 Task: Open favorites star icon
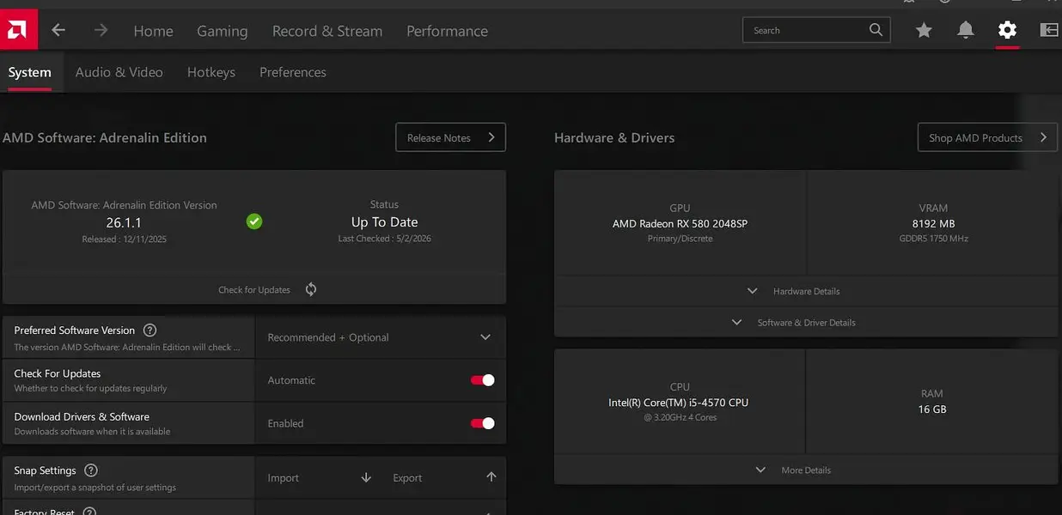(924, 31)
